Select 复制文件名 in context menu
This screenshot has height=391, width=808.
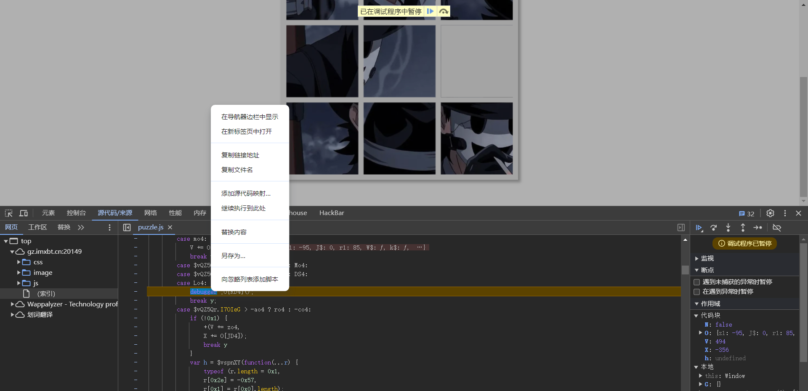pos(237,170)
